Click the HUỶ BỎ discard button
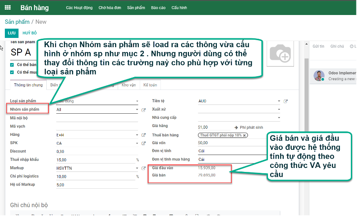 [x=30, y=33]
